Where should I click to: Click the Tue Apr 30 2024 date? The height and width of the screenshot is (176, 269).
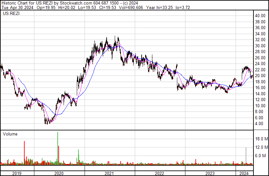click(x=18, y=7)
